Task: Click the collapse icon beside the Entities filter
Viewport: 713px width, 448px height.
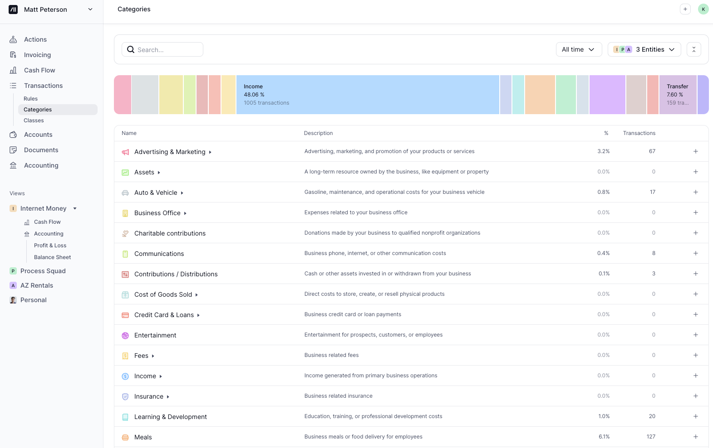Action: 693,49
